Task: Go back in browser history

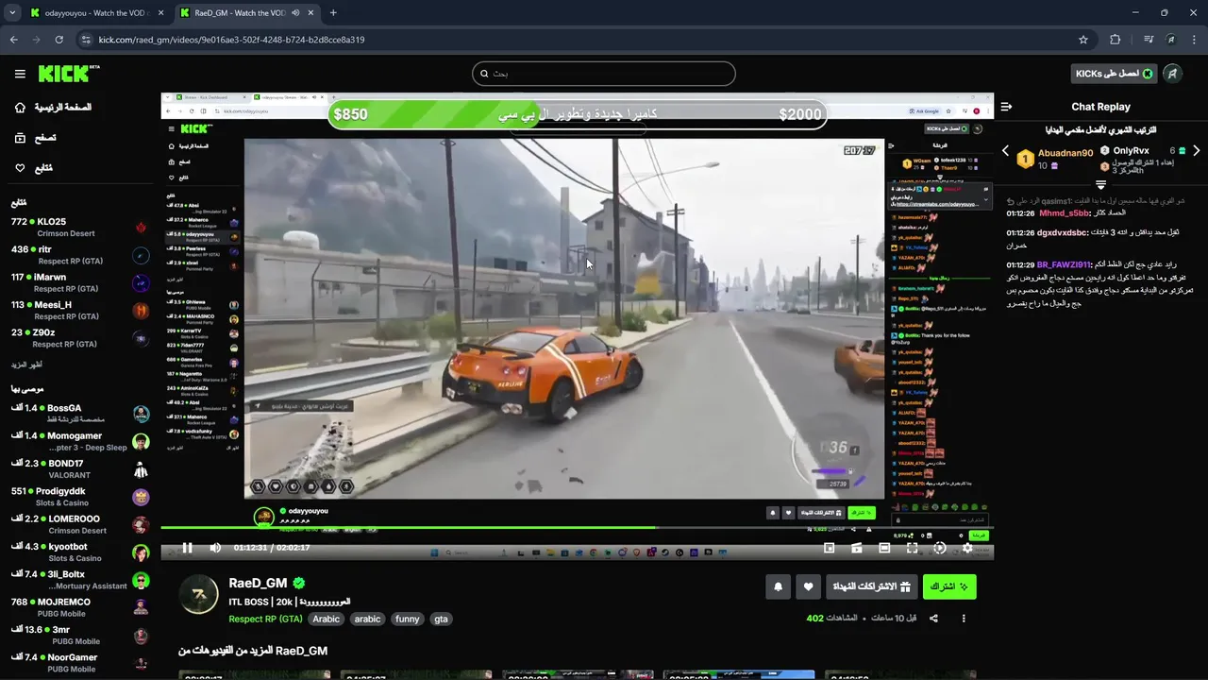Action: [13, 40]
